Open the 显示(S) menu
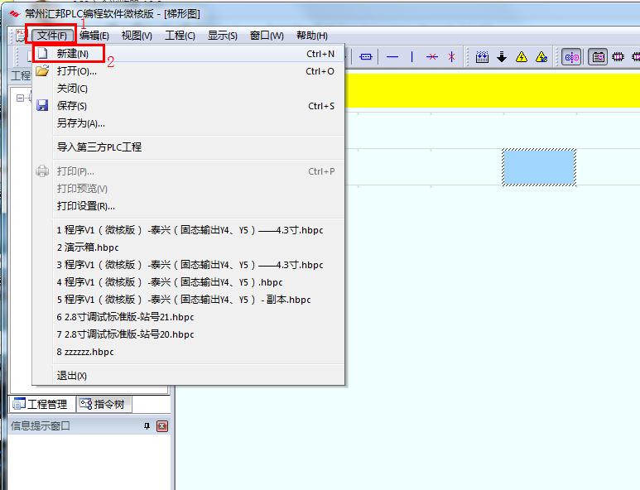 click(223, 36)
